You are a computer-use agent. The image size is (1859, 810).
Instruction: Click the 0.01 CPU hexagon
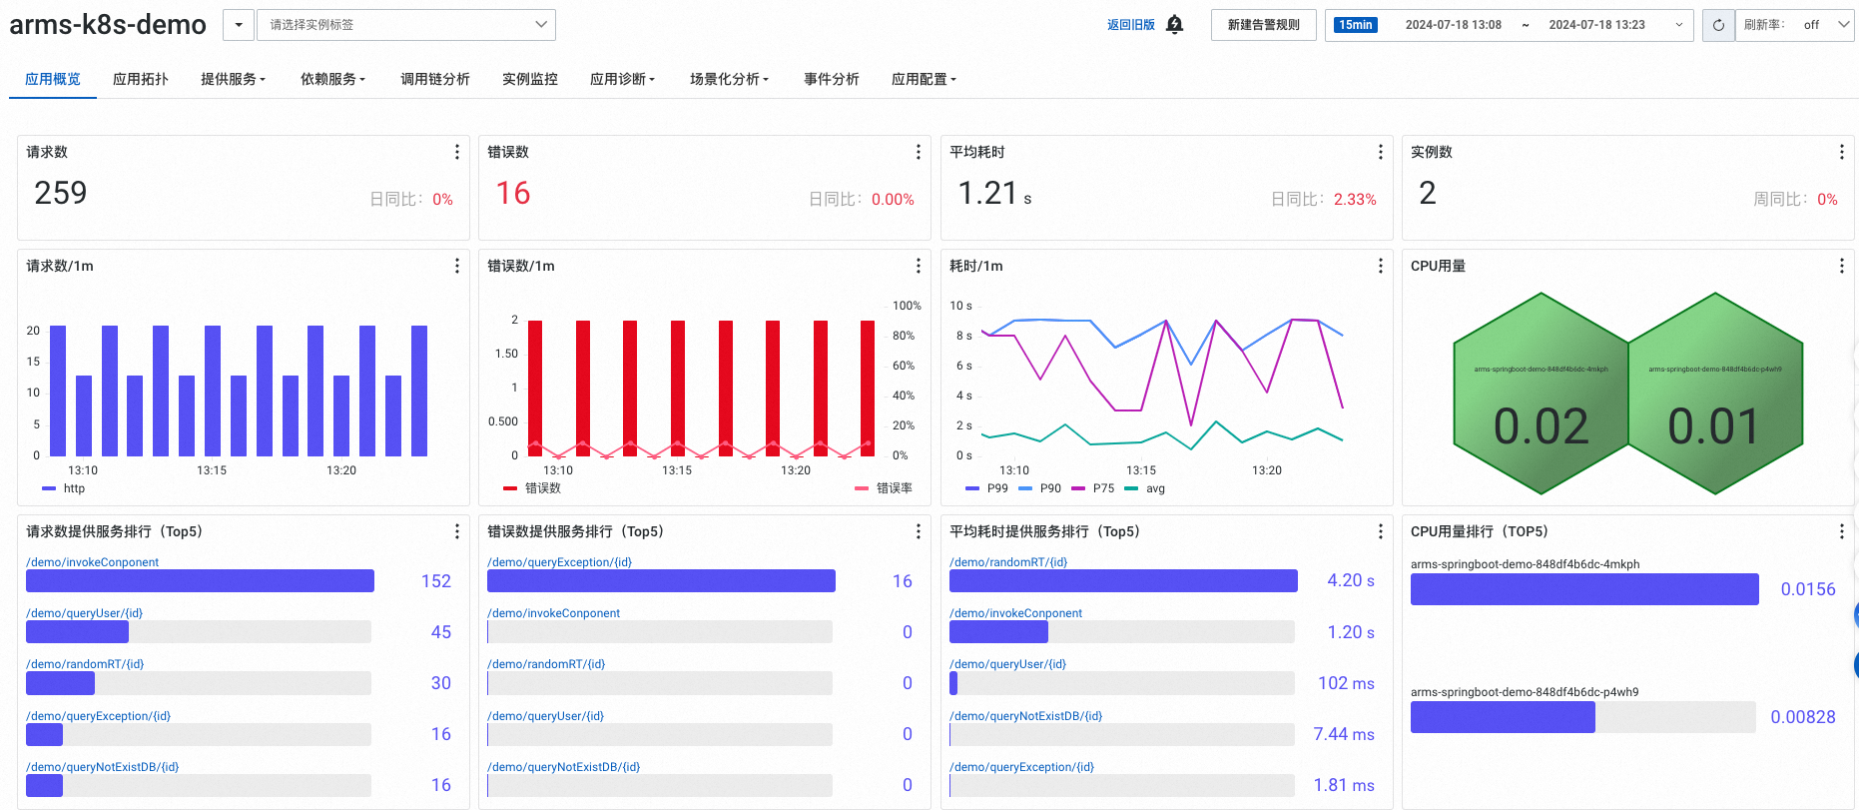point(1716,394)
